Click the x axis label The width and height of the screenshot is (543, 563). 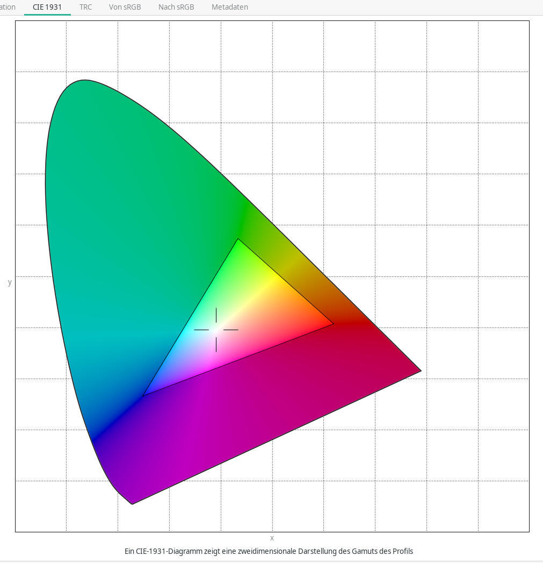click(272, 538)
